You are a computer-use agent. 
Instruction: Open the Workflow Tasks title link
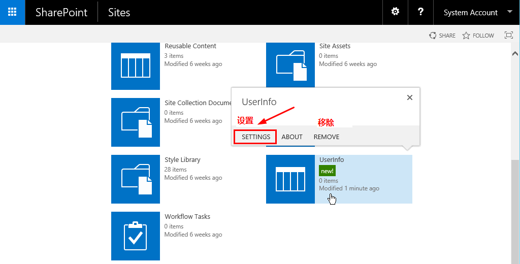click(187, 217)
